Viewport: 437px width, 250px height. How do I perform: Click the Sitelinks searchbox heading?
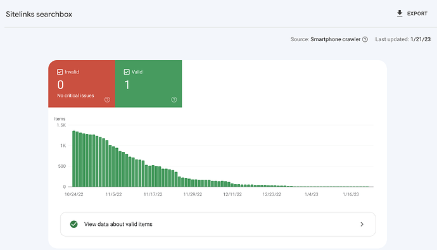tap(39, 14)
